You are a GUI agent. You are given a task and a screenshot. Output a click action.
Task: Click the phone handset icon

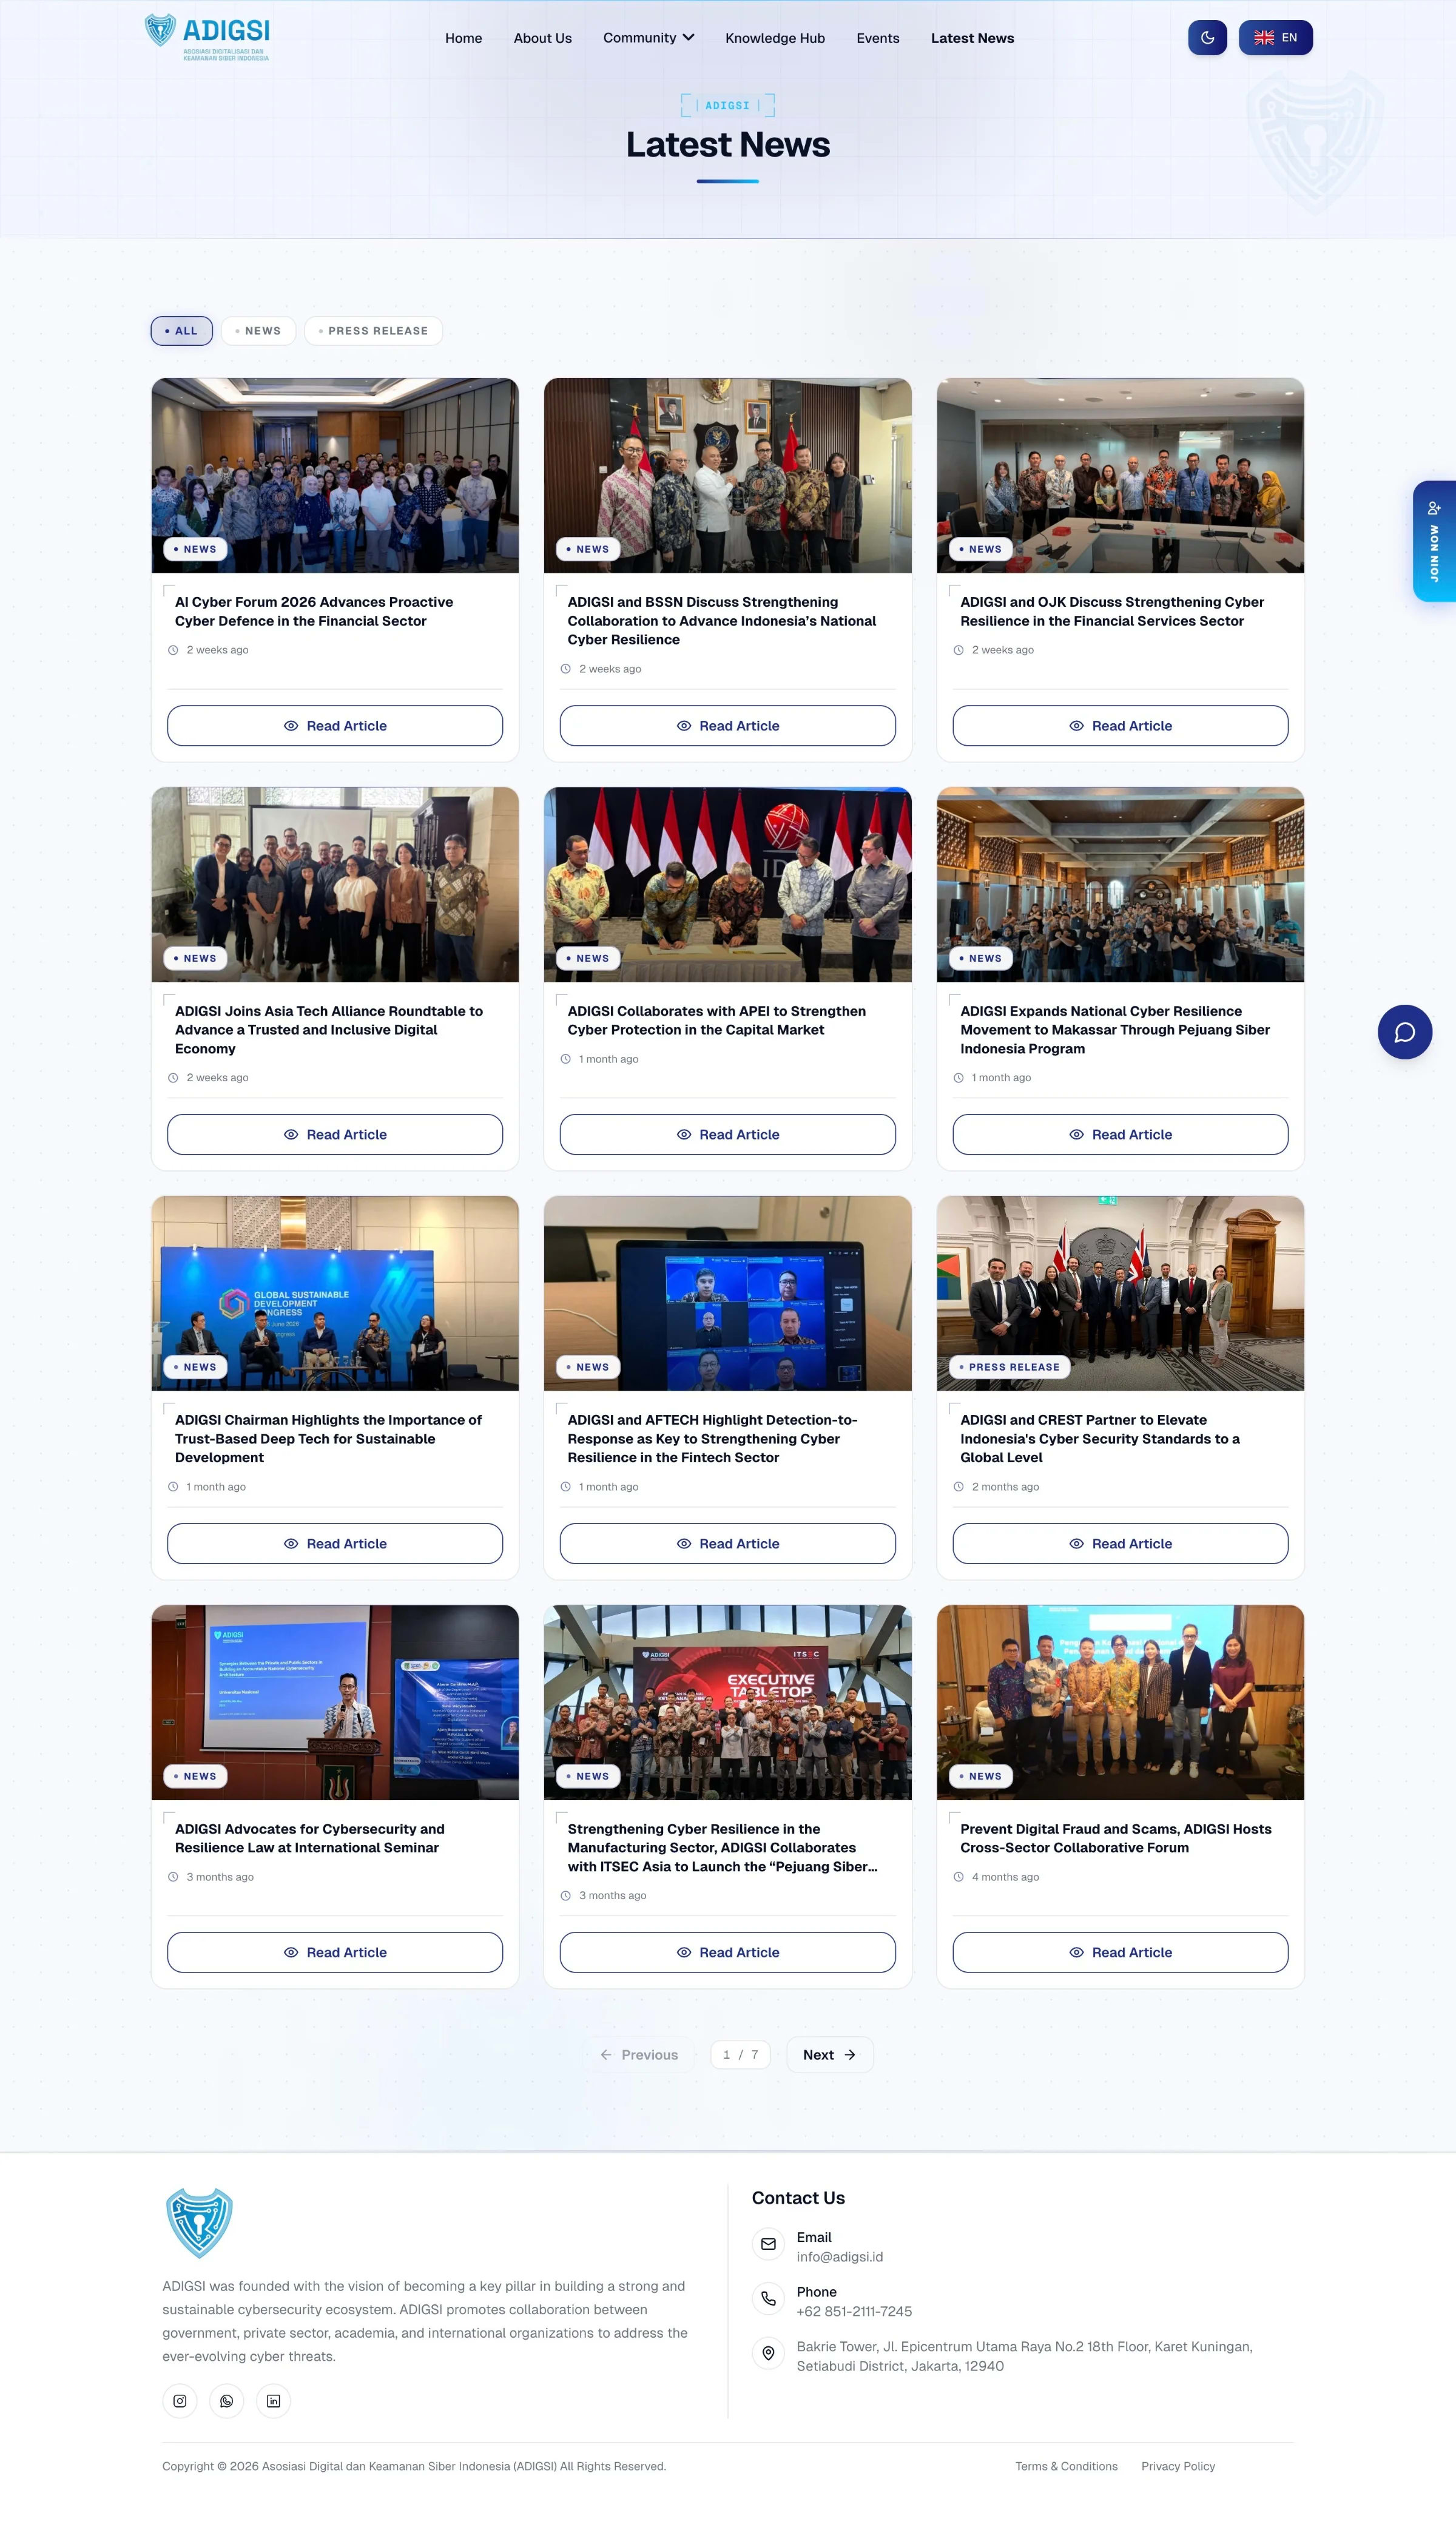(768, 2299)
